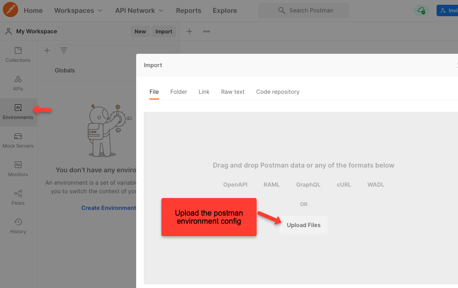Open the Monitors sidebar panel

pyautogui.click(x=18, y=169)
